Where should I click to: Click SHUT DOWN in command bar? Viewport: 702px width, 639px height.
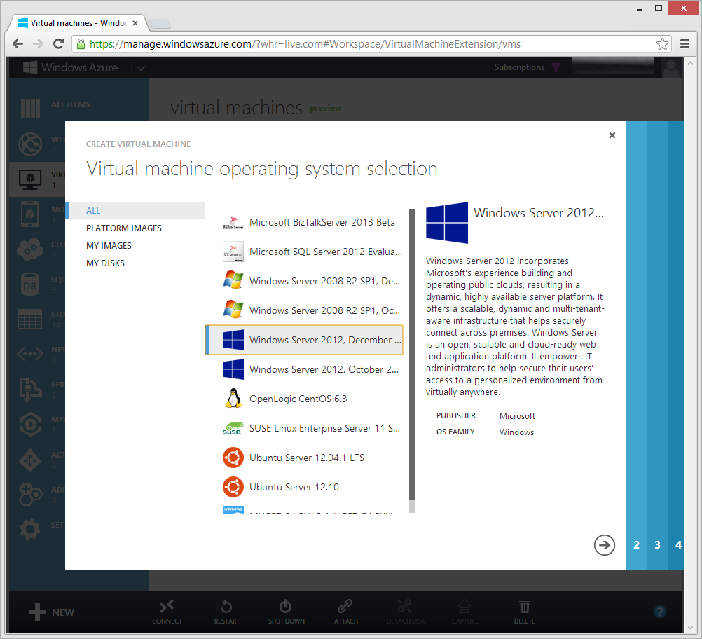point(286,612)
